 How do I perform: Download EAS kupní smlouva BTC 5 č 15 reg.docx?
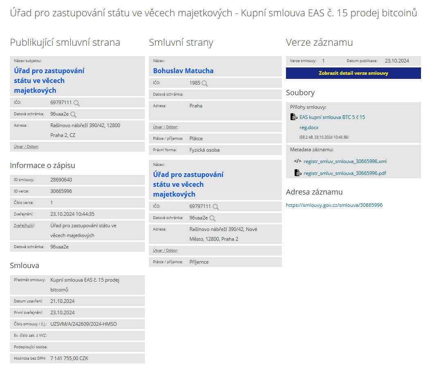(332, 122)
